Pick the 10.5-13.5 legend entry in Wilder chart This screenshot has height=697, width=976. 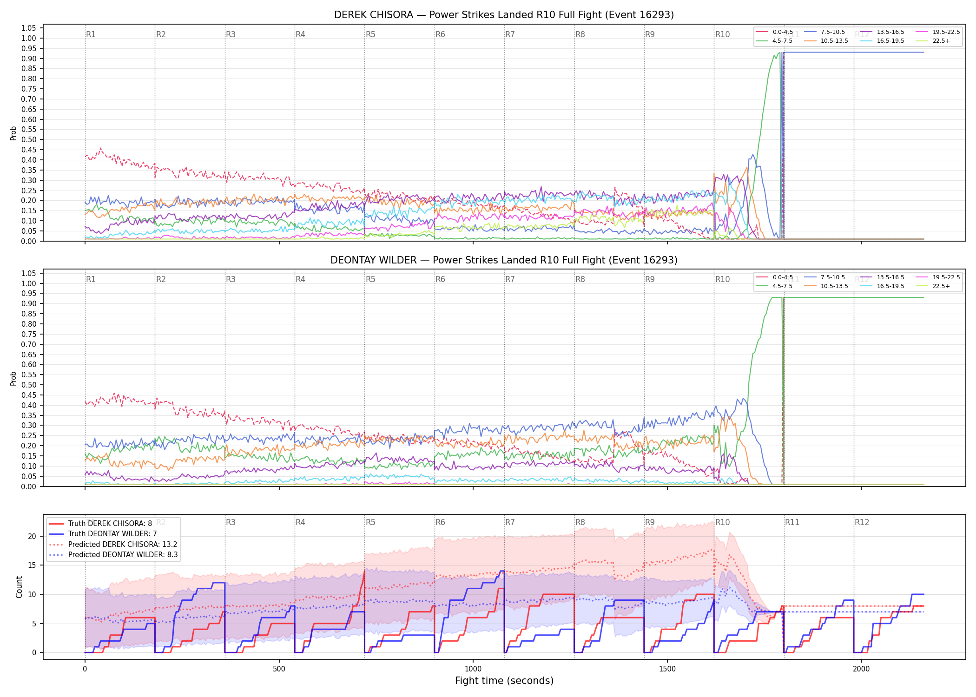coord(826,286)
